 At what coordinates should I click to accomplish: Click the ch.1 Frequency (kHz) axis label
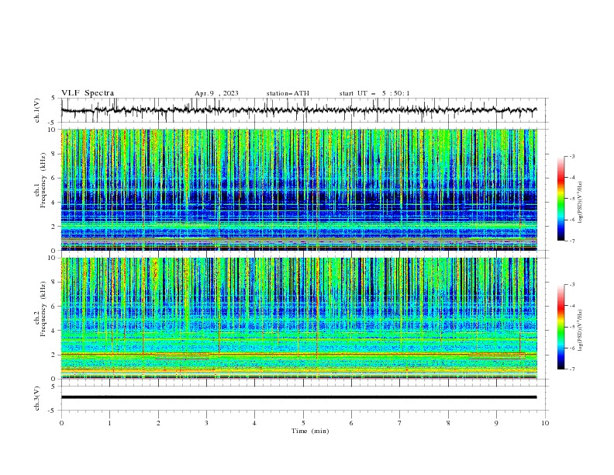click(x=40, y=181)
